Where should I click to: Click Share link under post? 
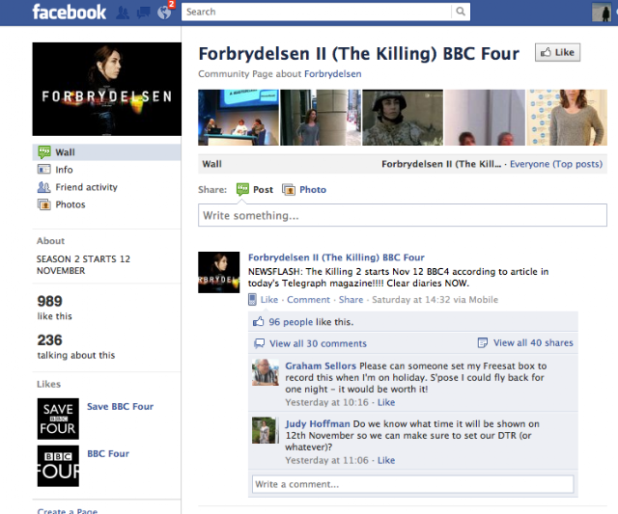coord(351,300)
